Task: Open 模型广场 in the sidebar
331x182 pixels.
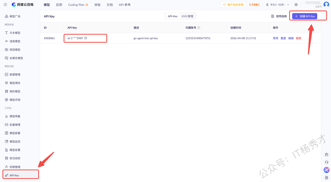Action: pyautogui.click(x=15, y=16)
